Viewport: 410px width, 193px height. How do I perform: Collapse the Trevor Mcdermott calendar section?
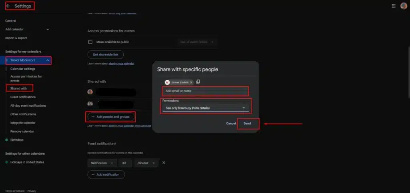click(48, 60)
